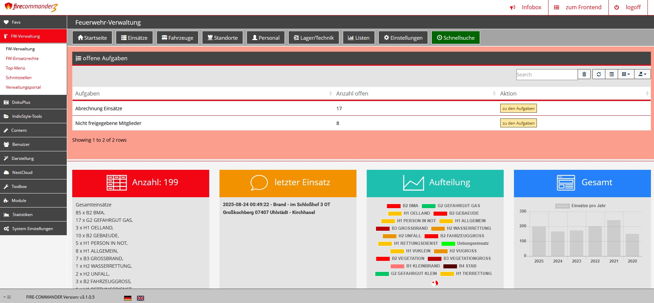Log off using the logoff button
This screenshot has width=654, height=303.
tap(628, 8)
